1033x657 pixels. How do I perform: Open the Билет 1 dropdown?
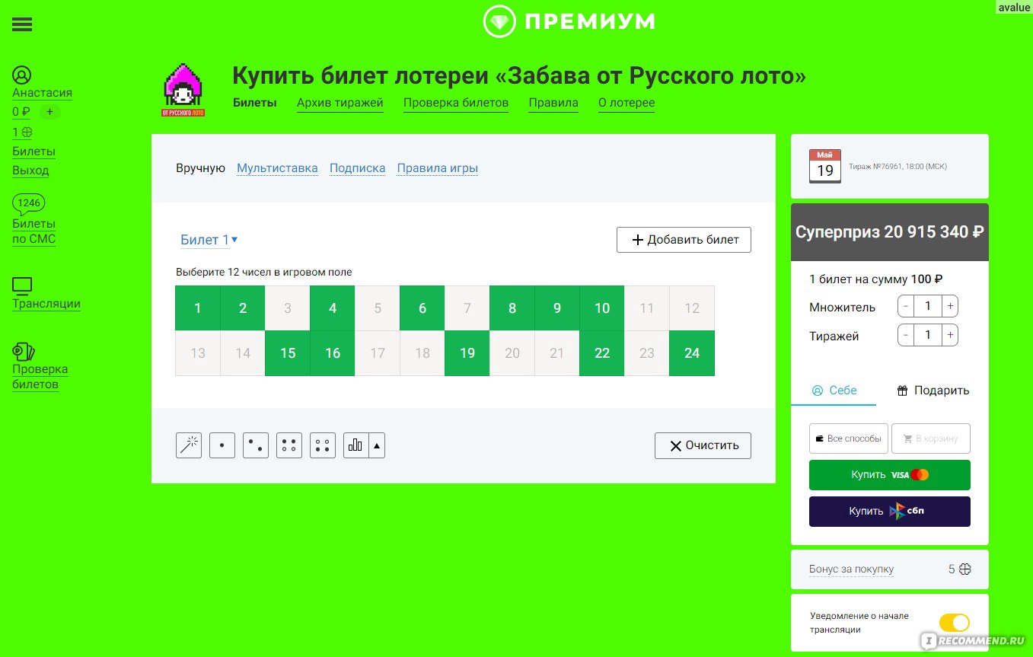coord(209,240)
